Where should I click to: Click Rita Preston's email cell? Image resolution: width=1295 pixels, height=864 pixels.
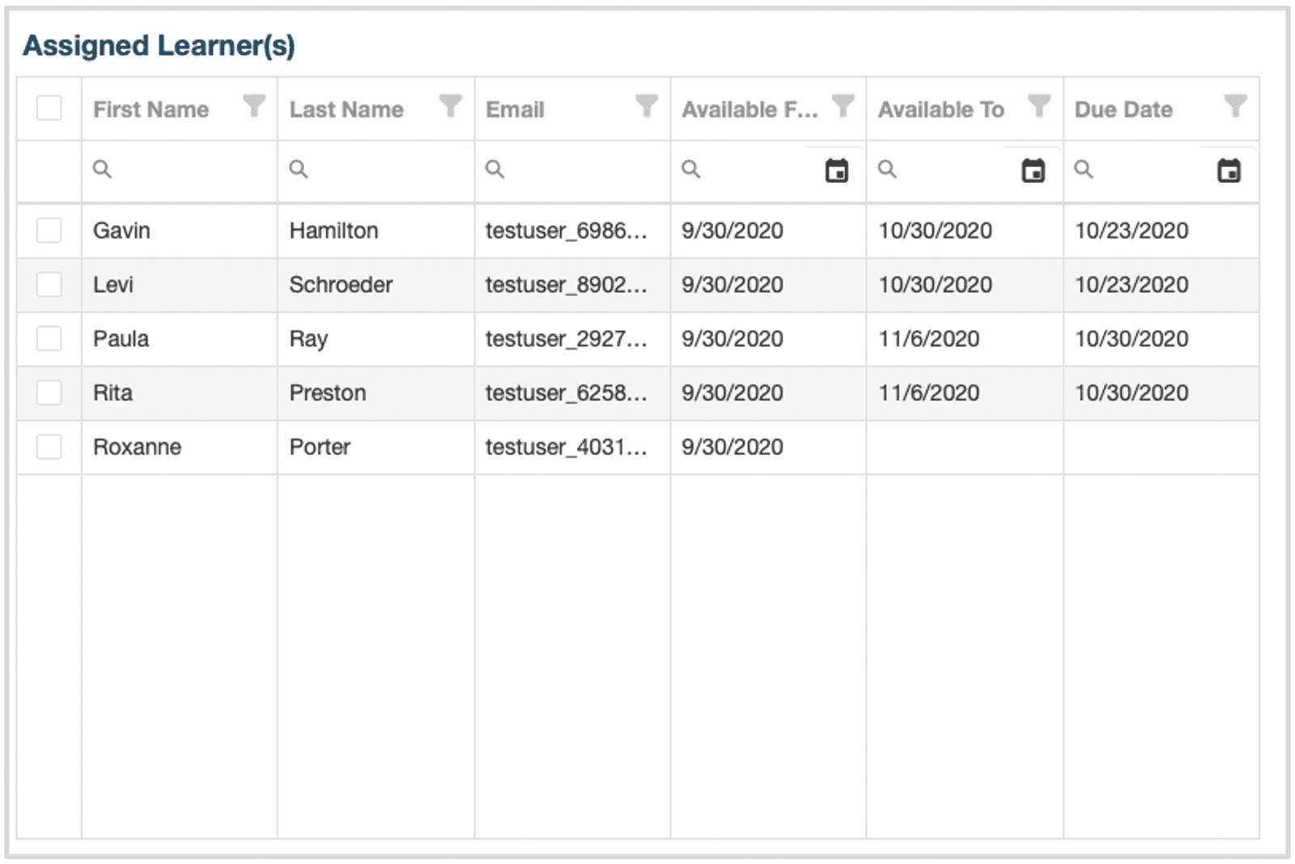tap(567, 393)
